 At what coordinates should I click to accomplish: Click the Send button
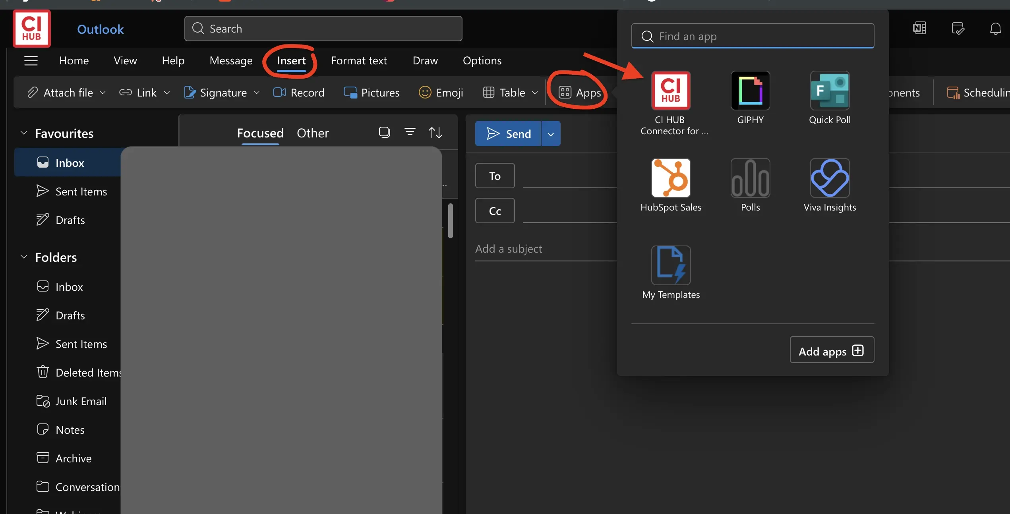[x=508, y=133]
